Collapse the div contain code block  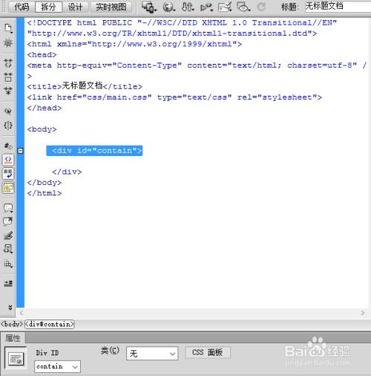(x=21, y=151)
